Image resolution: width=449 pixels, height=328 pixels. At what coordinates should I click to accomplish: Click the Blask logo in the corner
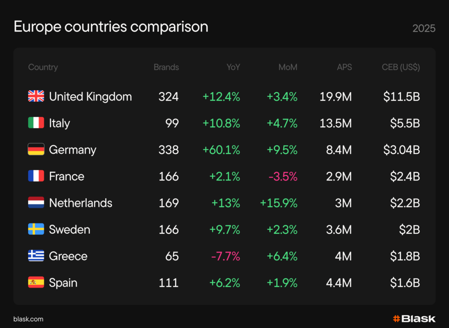click(414, 319)
